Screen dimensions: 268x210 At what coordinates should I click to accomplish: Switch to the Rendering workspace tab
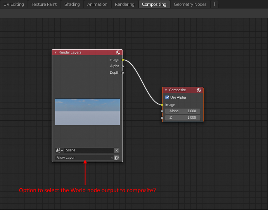[124, 4]
